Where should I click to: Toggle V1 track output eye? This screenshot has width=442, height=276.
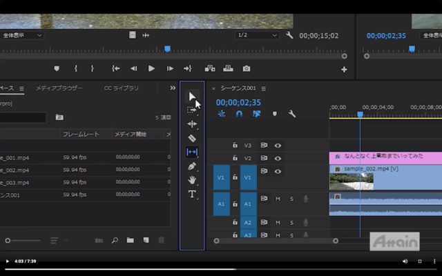pyautogui.click(x=278, y=171)
